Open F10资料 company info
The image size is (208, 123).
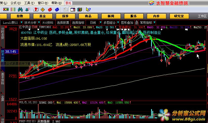48,23
